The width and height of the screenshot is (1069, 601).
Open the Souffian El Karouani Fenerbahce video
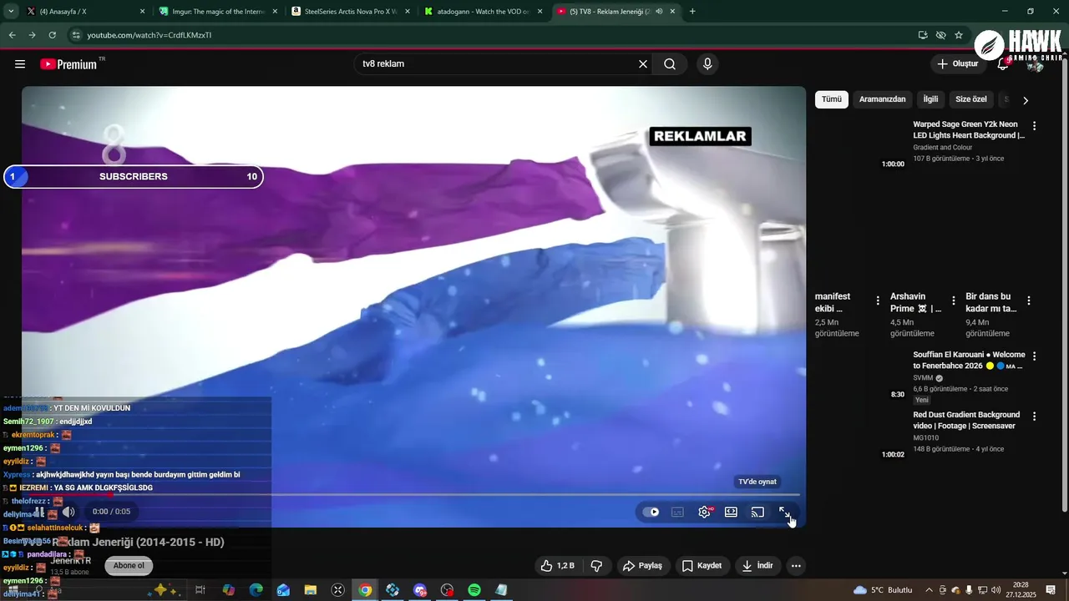[969, 360]
